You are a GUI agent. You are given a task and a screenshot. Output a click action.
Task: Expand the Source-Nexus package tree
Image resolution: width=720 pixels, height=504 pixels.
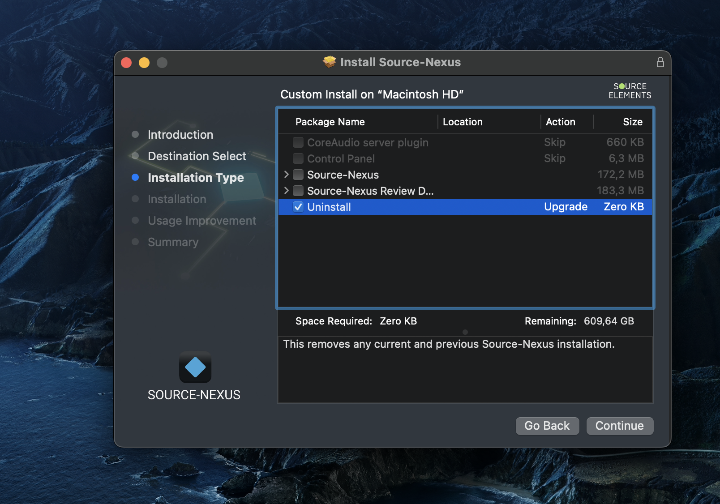(287, 175)
